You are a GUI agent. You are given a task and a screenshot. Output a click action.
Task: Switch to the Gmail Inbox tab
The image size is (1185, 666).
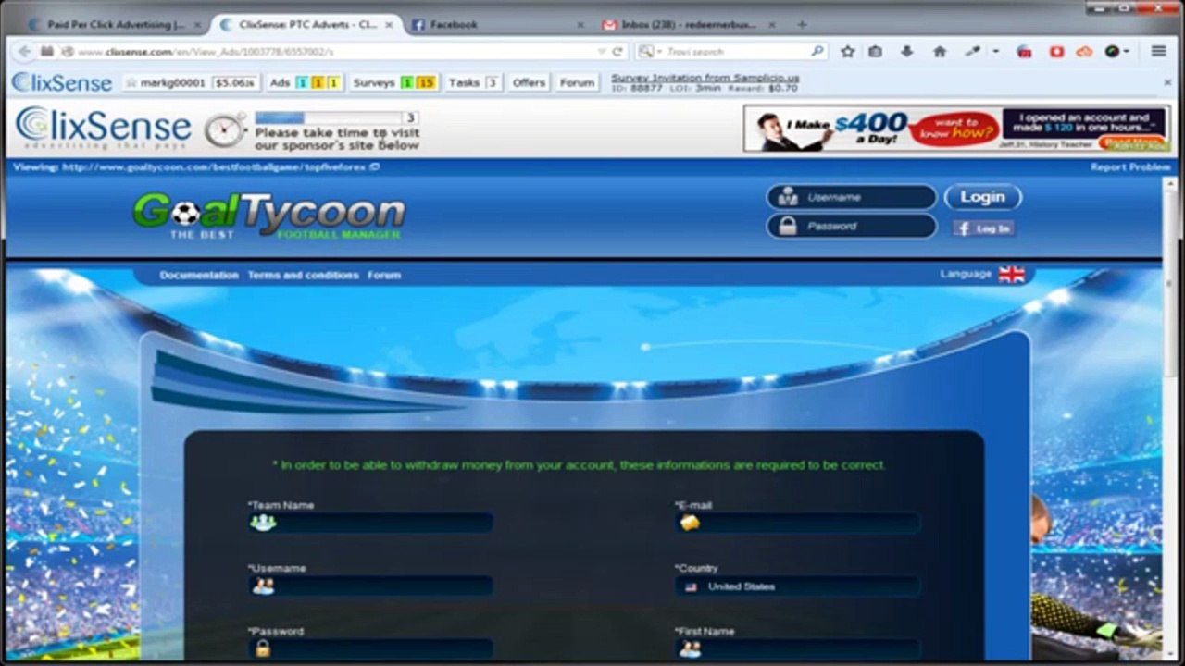(690, 25)
